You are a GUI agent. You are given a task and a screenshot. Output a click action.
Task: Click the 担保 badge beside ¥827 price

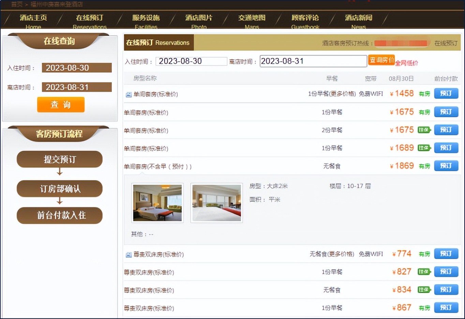tap(424, 272)
